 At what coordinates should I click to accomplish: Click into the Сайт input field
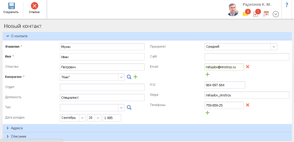click(x=247, y=57)
